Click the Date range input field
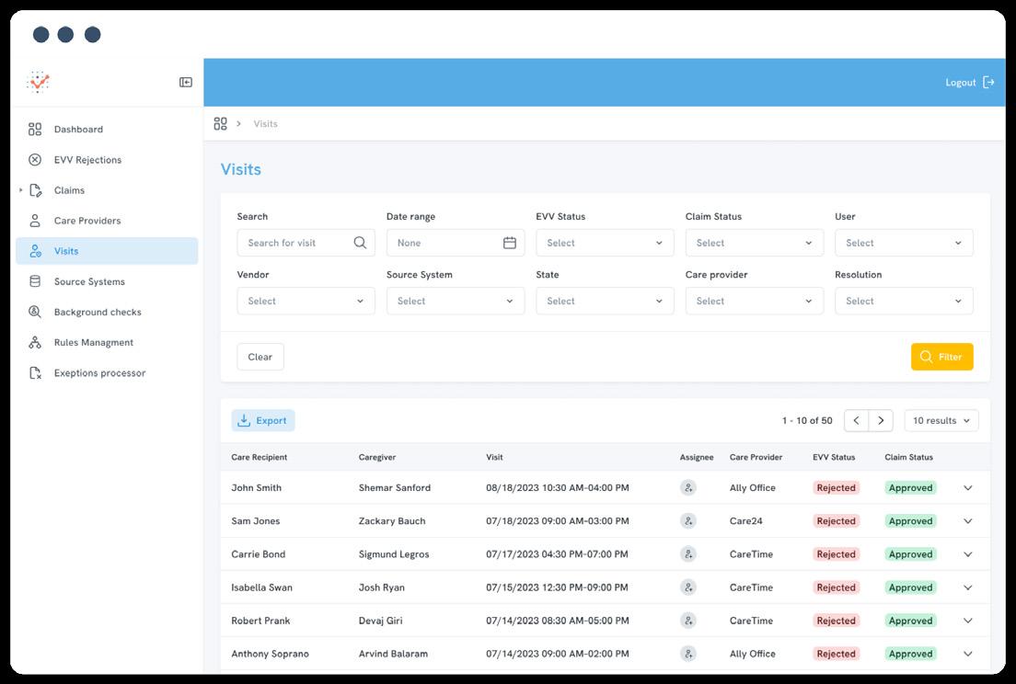This screenshot has width=1016, height=684. coord(456,243)
